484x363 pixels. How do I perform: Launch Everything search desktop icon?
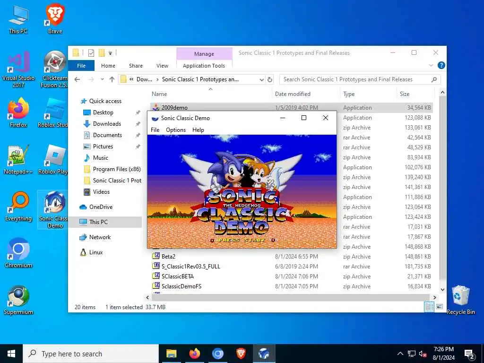18,207
